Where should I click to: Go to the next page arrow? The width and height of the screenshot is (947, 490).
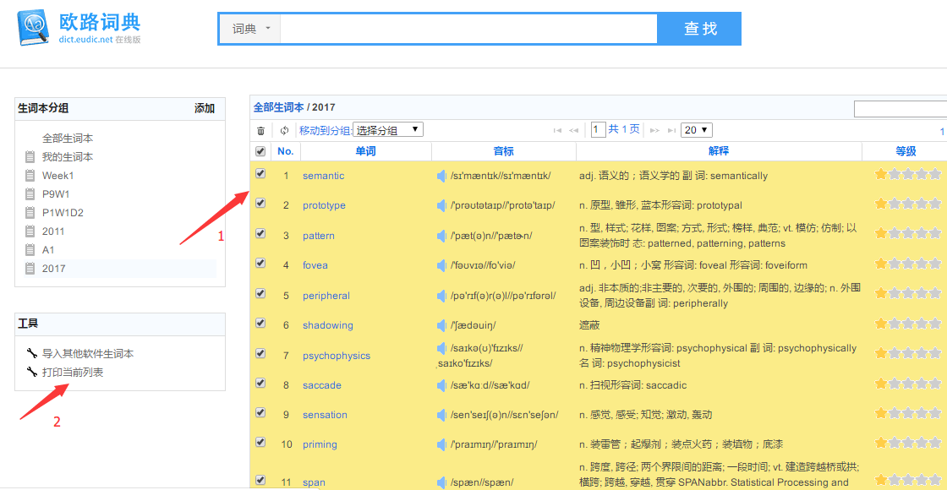click(x=654, y=130)
